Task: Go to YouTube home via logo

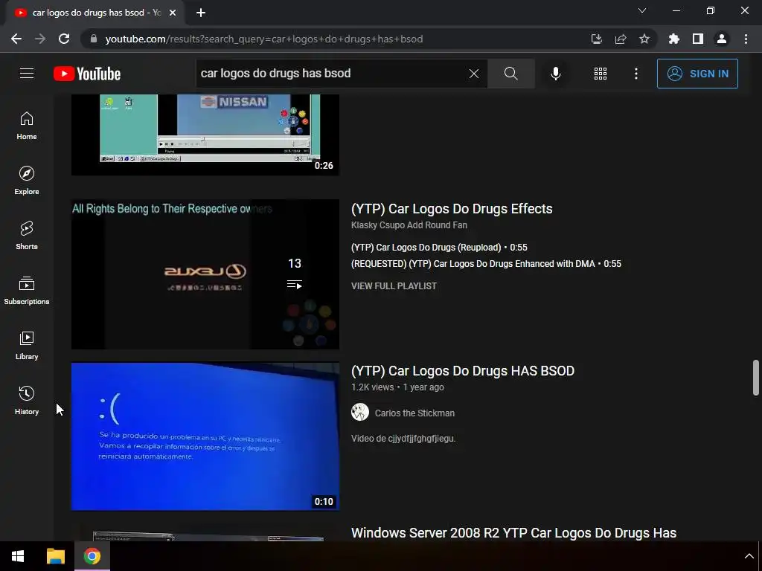Action: (x=87, y=74)
